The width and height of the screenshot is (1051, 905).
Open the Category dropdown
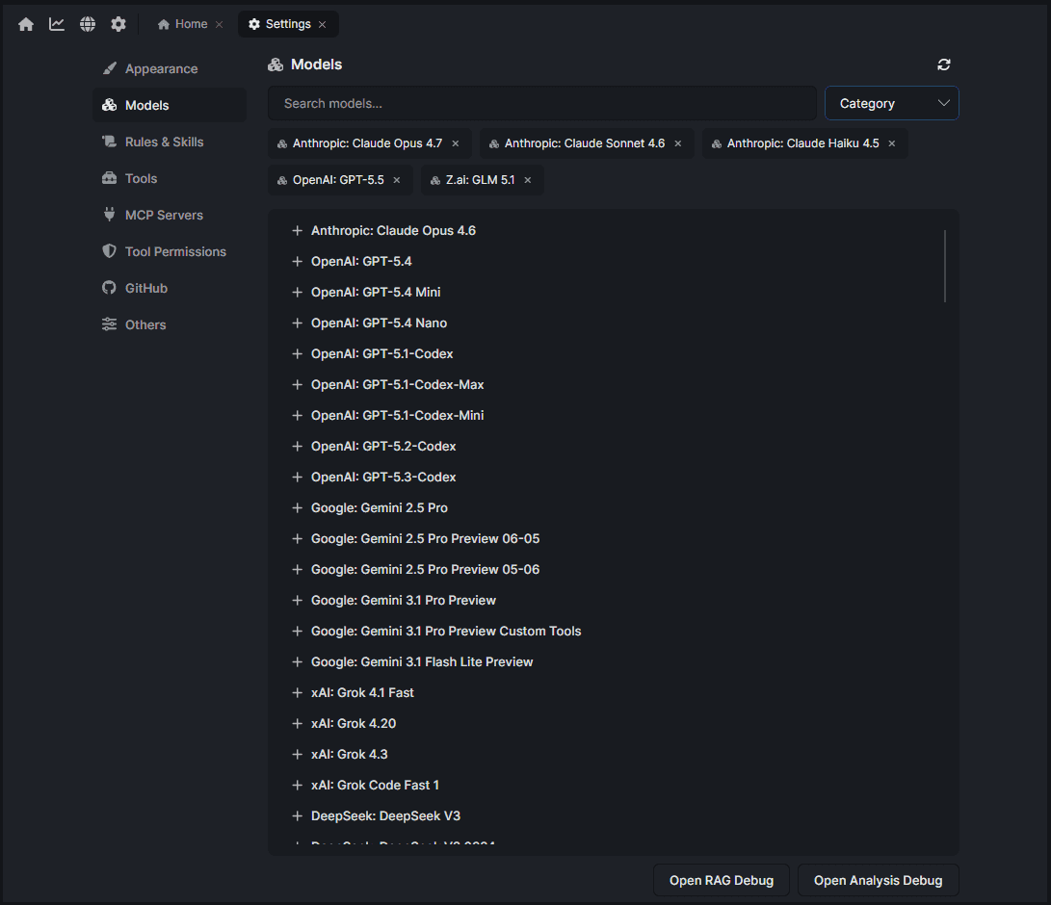coord(891,103)
